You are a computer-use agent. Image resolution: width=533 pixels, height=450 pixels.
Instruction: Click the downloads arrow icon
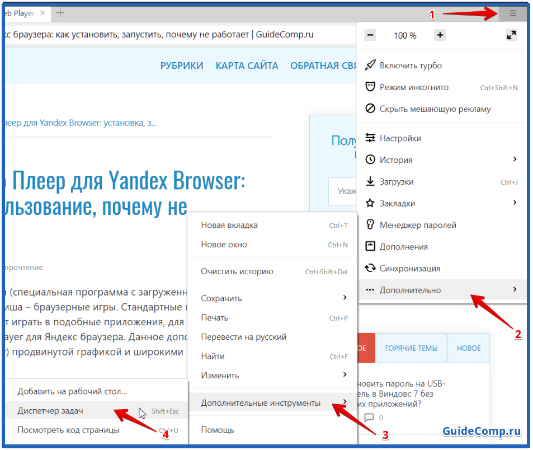click(370, 181)
